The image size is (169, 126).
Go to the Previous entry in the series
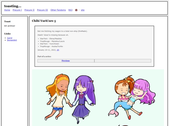[66, 61]
